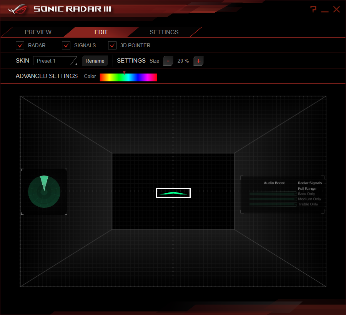Image resolution: width=346 pixels, height=315 pixels.
Task: Click the 20 % size value
Action: (183, 61)
